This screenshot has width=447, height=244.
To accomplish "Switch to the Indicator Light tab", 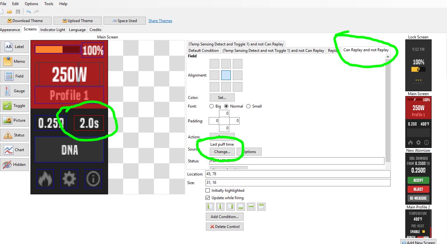I will 53,30.
